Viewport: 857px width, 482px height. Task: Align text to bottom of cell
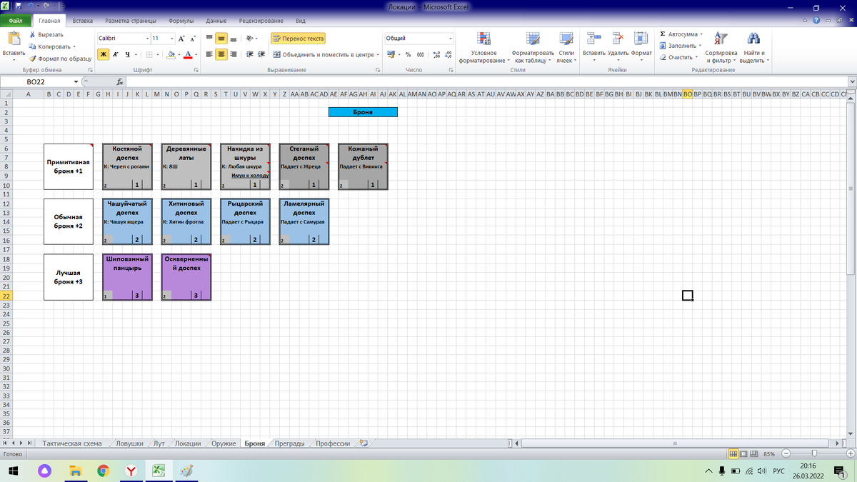pos(234,38)
